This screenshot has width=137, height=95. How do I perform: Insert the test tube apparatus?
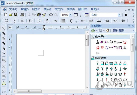tap(98, 63)
